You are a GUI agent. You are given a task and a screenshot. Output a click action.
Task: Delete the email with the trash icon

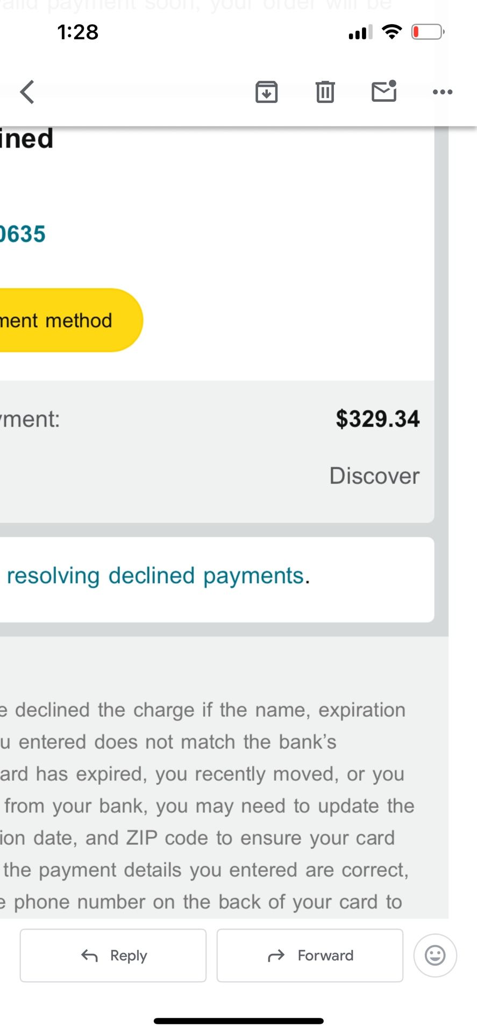point(325,92)
